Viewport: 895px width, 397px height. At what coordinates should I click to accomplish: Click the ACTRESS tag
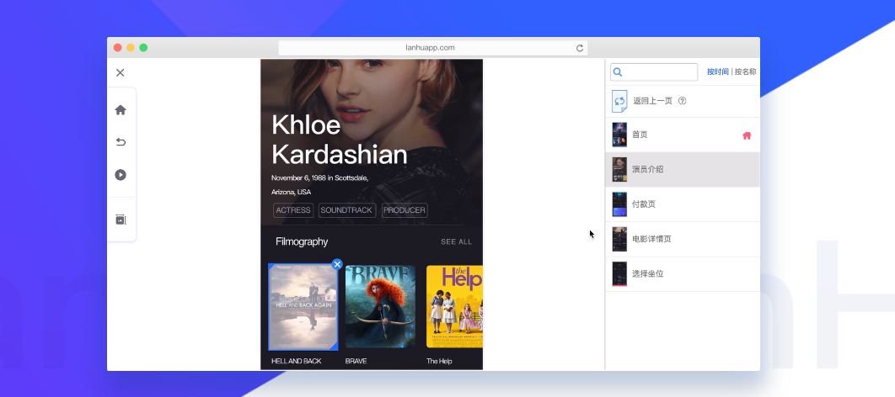[x=293, y=210]
